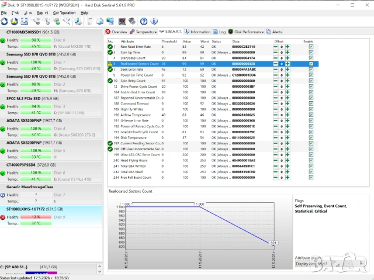Select the SPCC M.2 PCIe SSD disk
Screen dimensions: 374x280
click(x=51, y=106)
